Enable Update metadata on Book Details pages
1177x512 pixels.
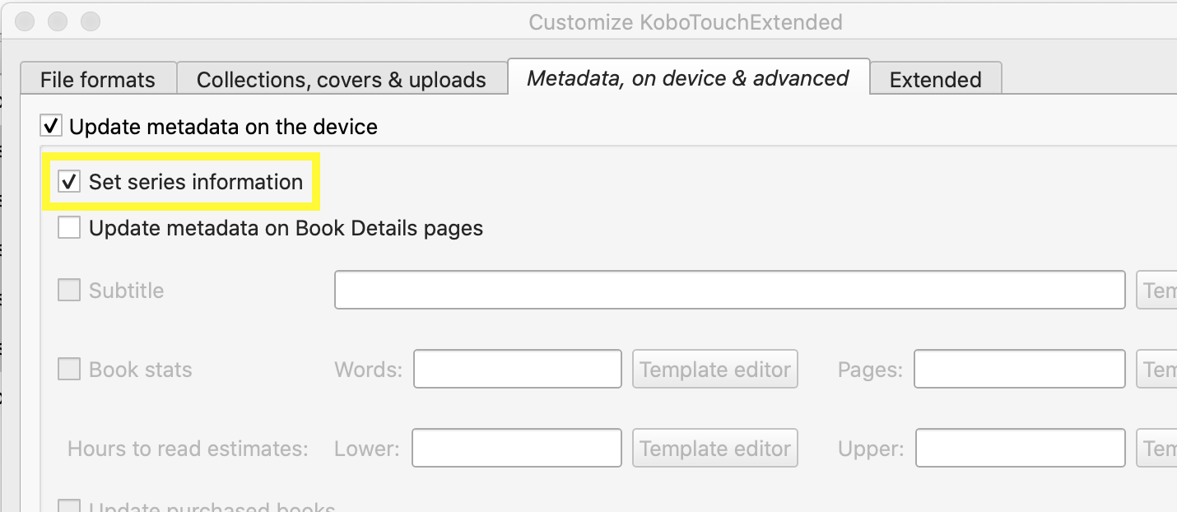[70, 228]
